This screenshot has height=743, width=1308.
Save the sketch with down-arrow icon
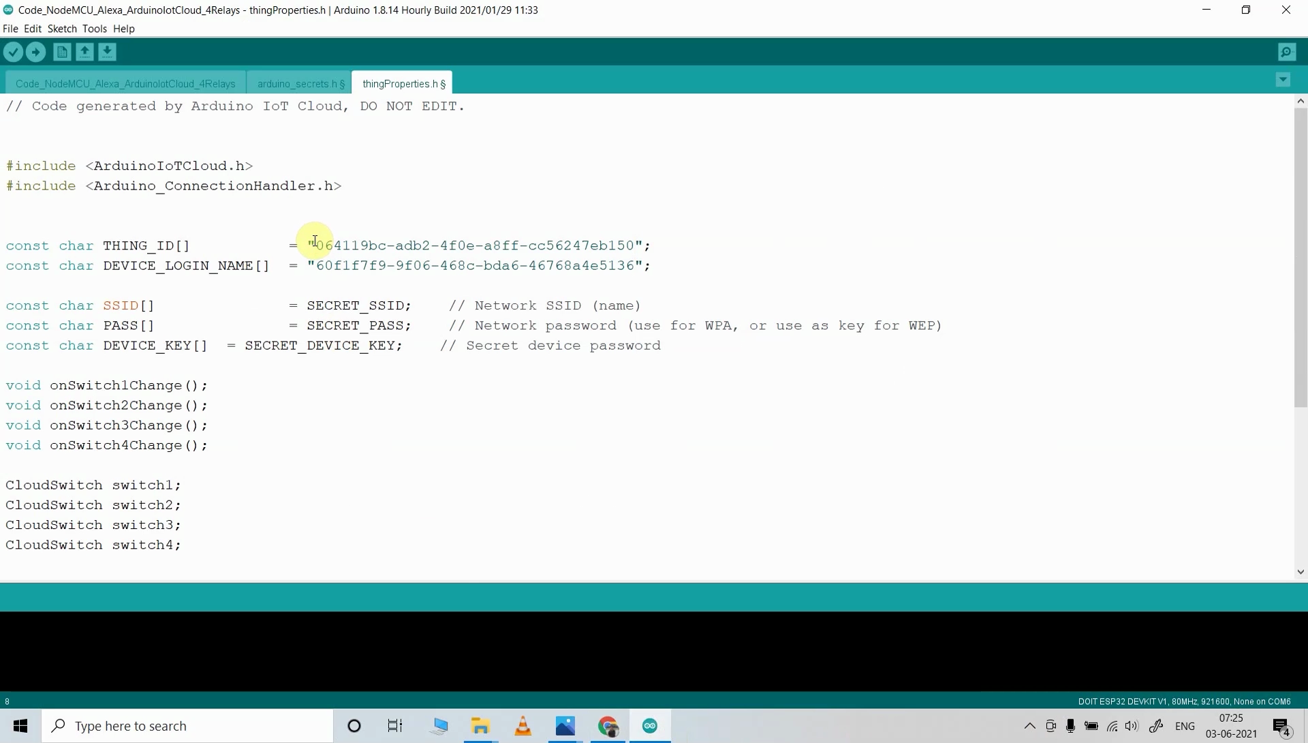point(107,52)
